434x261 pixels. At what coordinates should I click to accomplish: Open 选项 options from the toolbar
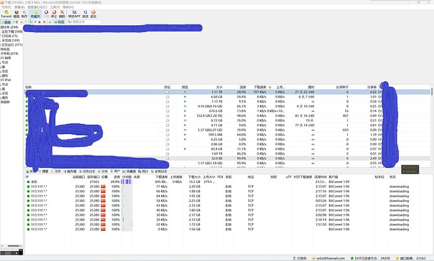click(x=86, y=14)
